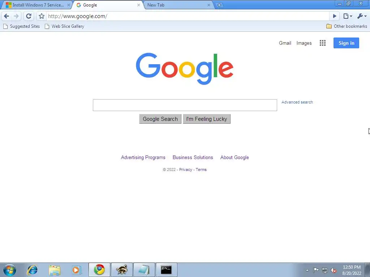This screenshot has height=277, width=370.
Task: Open Windows Media Player from taskbar
Action: tap(77, 270)
